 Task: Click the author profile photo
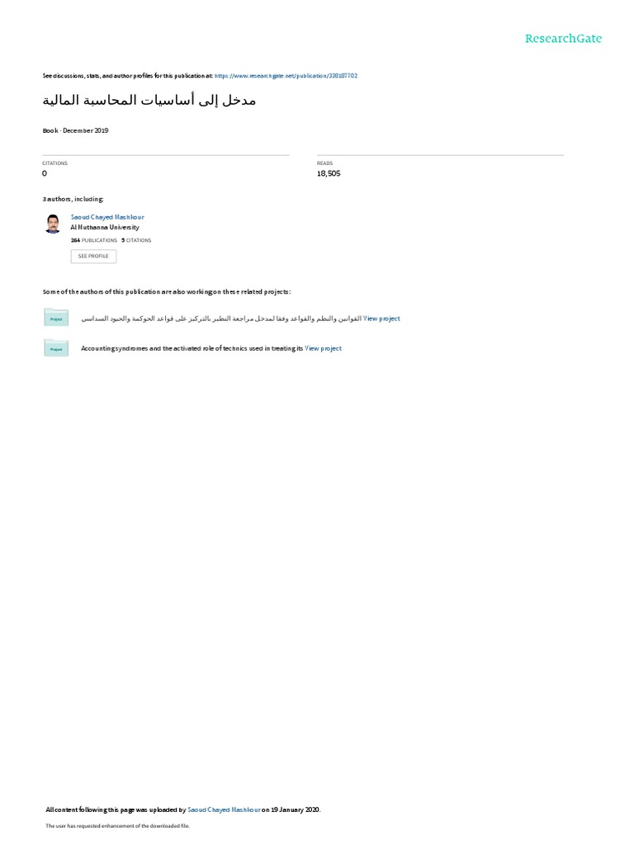pos(53,224)
